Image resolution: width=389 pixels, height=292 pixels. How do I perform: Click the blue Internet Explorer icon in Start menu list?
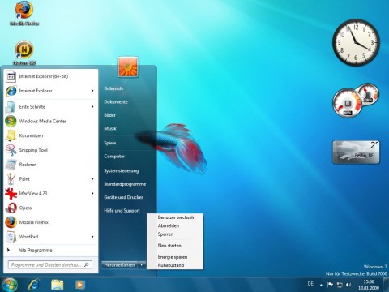pos(11,91)
